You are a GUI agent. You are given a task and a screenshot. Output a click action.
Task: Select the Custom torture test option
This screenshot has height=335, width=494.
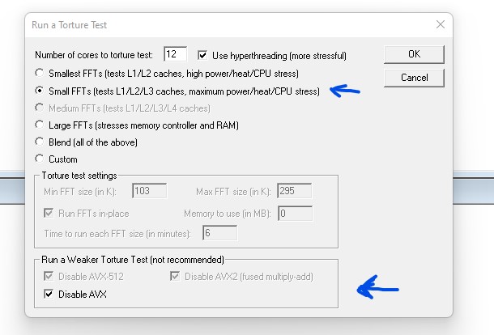click(x=40, y=159)
